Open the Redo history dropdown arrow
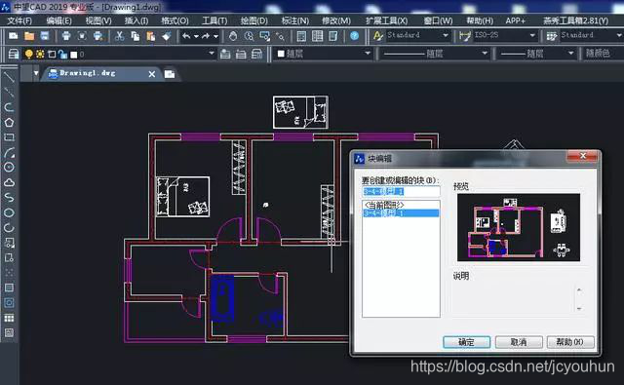This screenshot has height=385, width=624. point(215,36)
